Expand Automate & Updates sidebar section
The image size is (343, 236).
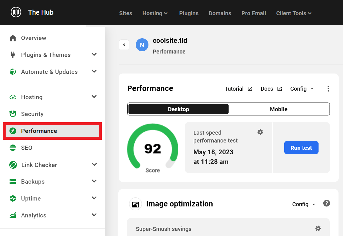click(94, 71)
